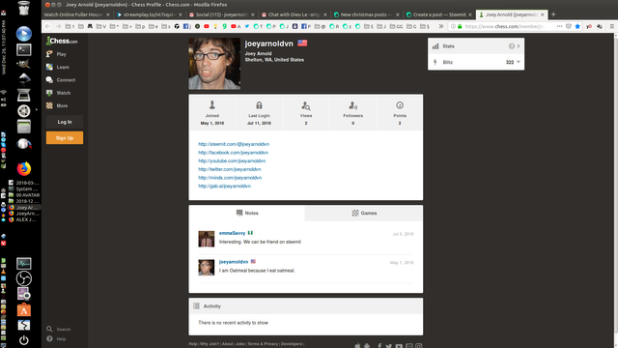Click the Log In button
The height and width of the screenshot is (348, 618).
click(65, 122)
